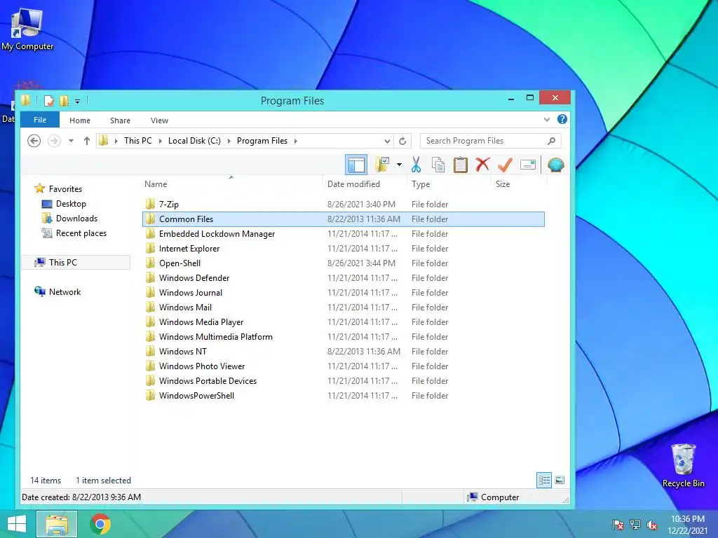Image resolution: width=718 pixels, height=538 pixels.
Task: Select Desktop under Favorites
Action: pos(71,204)
